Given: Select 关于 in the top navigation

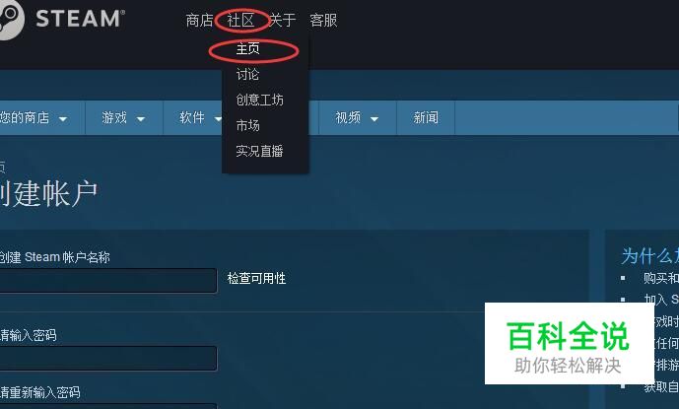Looking at the screenshot, I should tap(282, 20).
